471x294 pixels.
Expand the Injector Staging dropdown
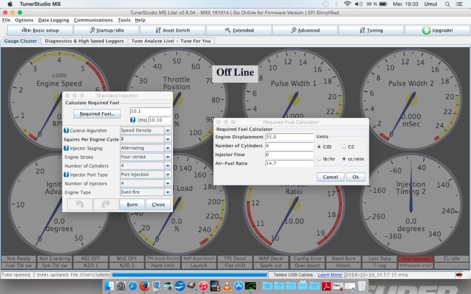(x=167, y=148)
